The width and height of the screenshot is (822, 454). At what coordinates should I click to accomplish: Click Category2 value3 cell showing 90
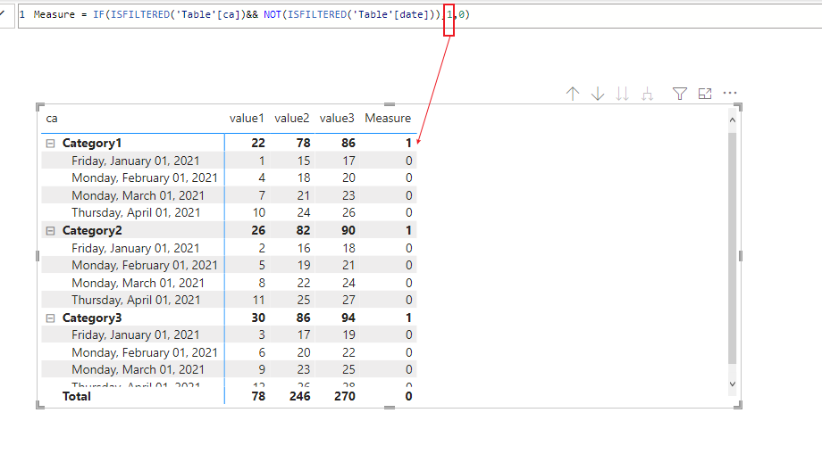348,231
